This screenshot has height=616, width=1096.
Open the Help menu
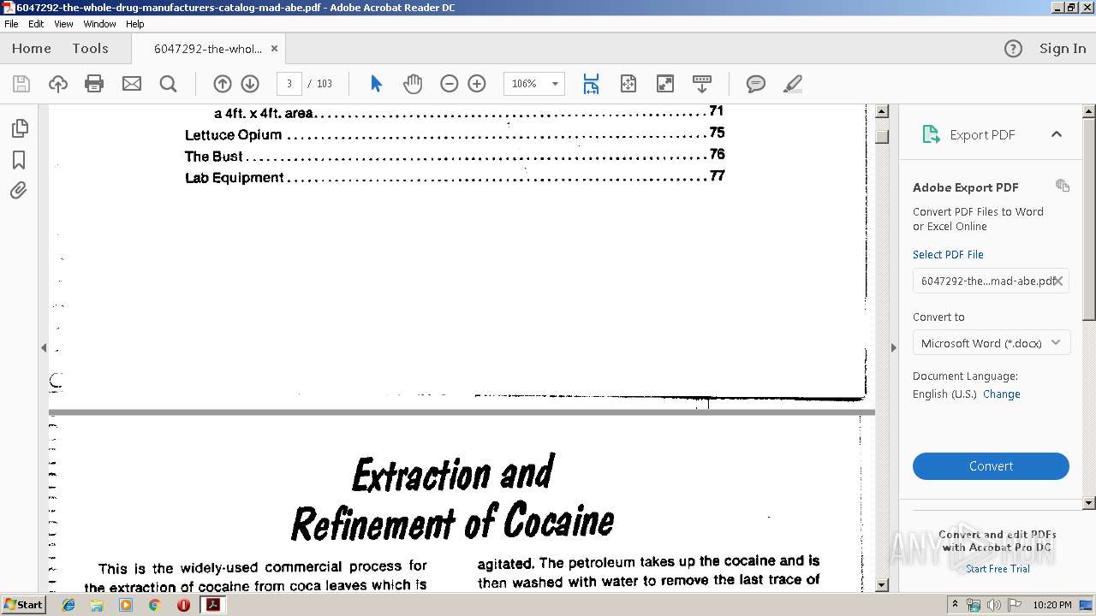tap(135, 24)
